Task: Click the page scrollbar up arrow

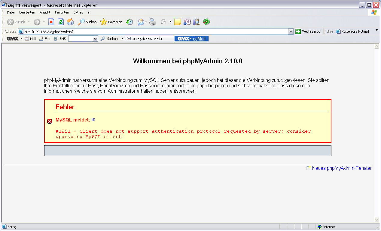Action: pyautogui.click(x=376, y=46)
